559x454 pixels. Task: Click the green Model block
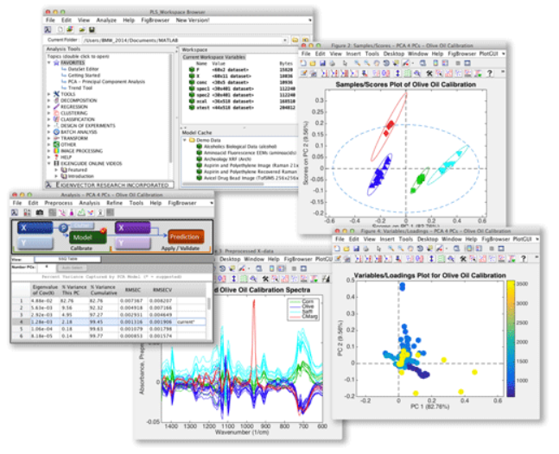(87, 237)
